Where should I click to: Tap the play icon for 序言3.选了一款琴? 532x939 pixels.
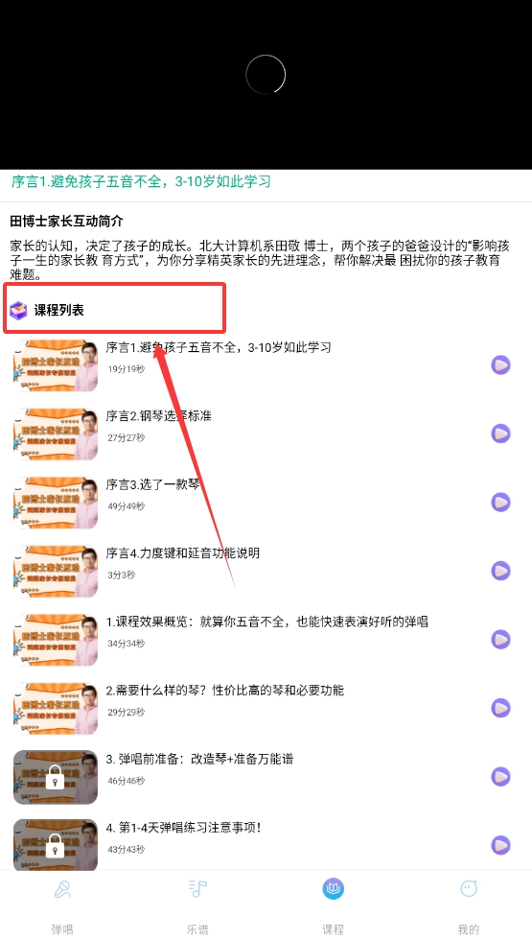tap(501, 502)
